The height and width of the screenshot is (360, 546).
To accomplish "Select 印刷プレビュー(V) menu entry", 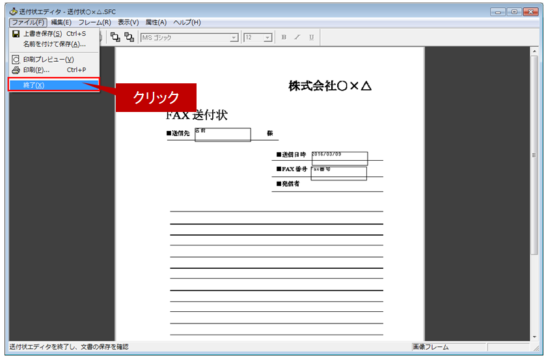I will tap(54, 60).
